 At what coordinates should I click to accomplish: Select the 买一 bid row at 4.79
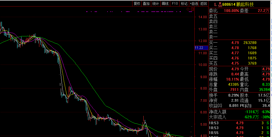(x=239, y=43)
